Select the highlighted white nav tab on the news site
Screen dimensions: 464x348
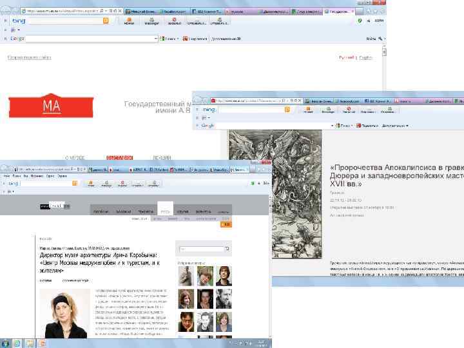(x=165, y=208)
